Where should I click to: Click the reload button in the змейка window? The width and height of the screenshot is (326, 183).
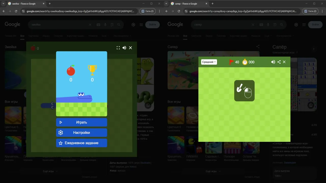pos(16,11)
